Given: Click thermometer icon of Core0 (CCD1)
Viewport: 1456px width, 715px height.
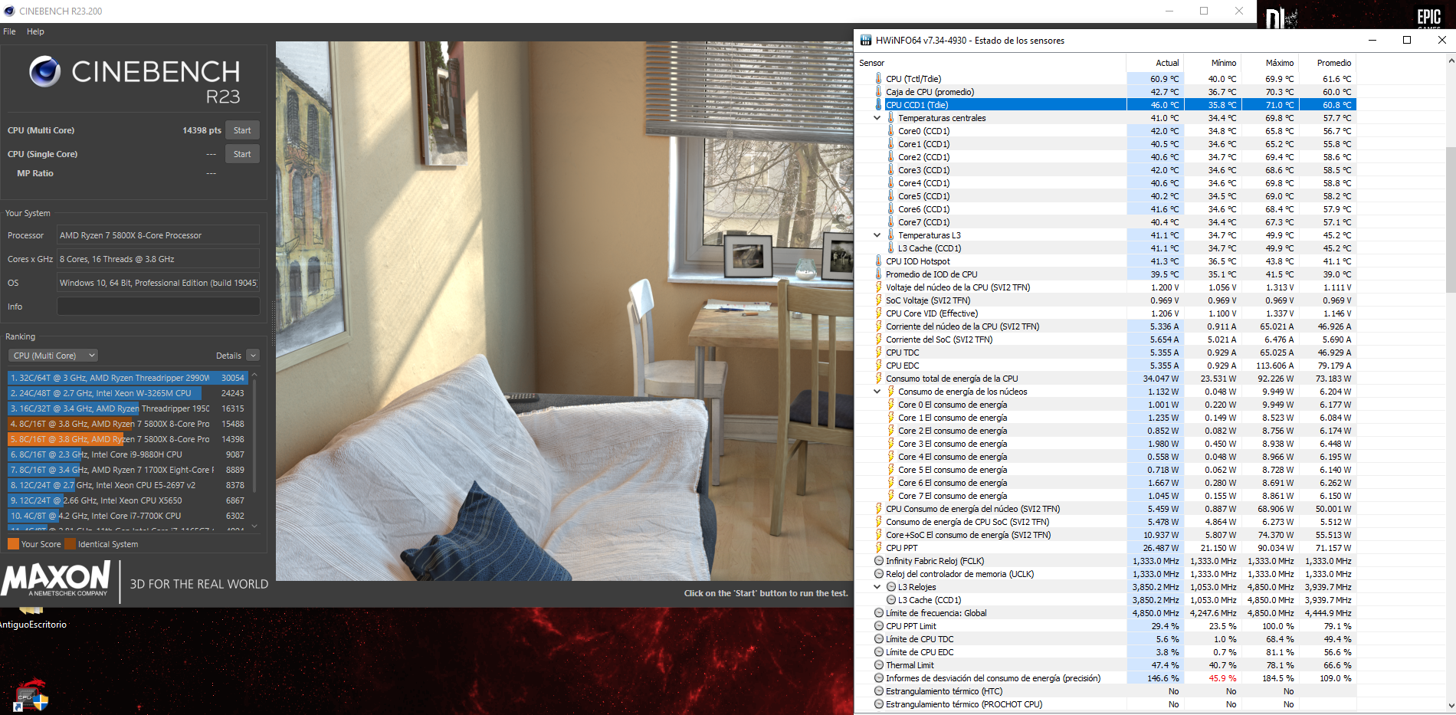Looking at the screenshot, I should (891, 131).
